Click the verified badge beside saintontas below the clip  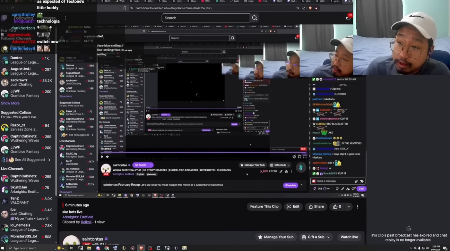[106, 239]
